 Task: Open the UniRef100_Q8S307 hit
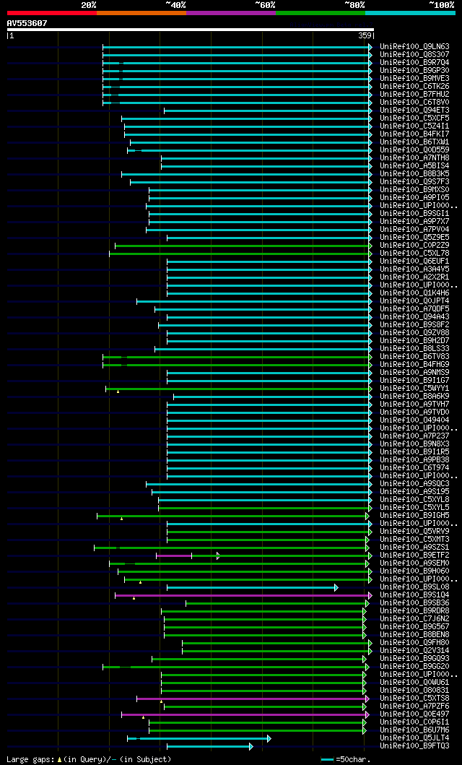tap(415, 55)
